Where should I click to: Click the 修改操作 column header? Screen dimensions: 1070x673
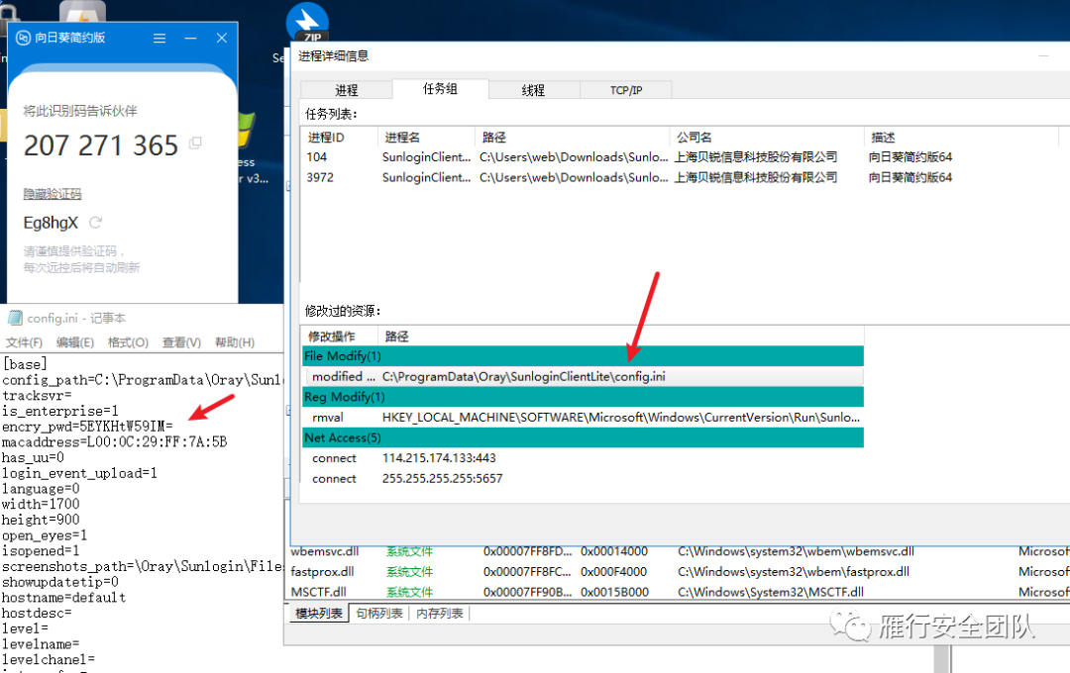[340, 336]
